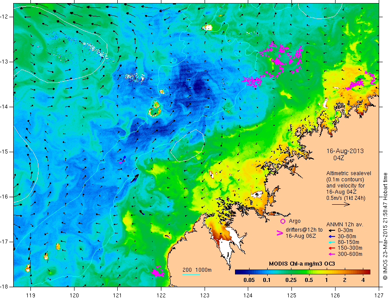Select the red 150-300m arrow in ANMN legend

[332, 248]
